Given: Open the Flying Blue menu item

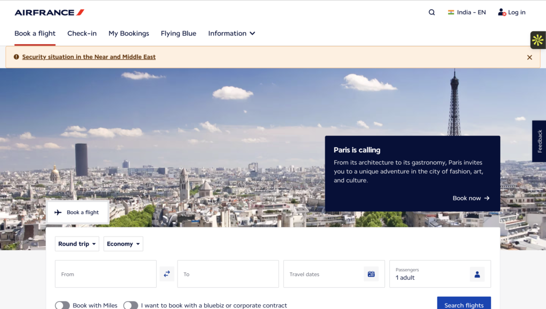Looking at the screenshot, I should click(x=179, y=34).
